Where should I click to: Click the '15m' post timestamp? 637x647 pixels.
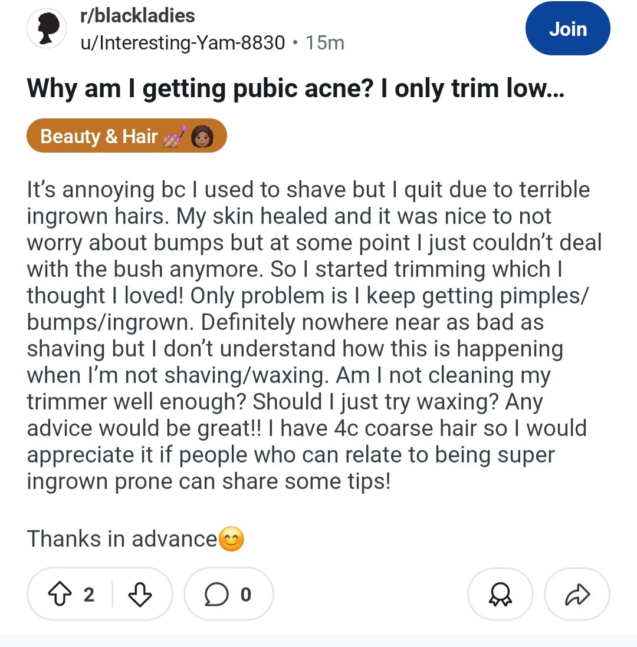[x=324, y=43]
